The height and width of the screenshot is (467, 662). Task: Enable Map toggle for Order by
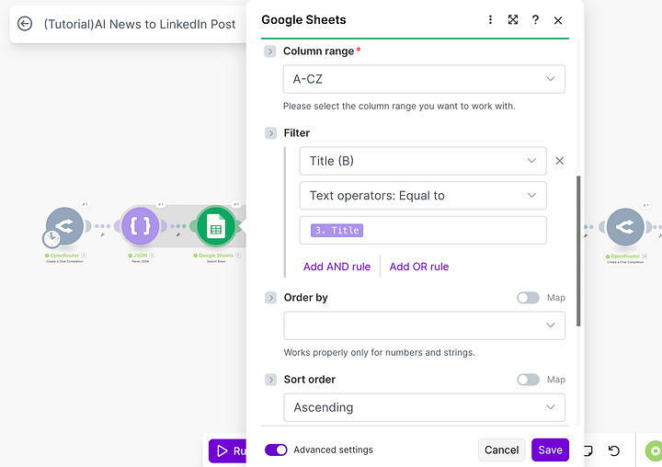pyautogui.click(x=528, y=298)
